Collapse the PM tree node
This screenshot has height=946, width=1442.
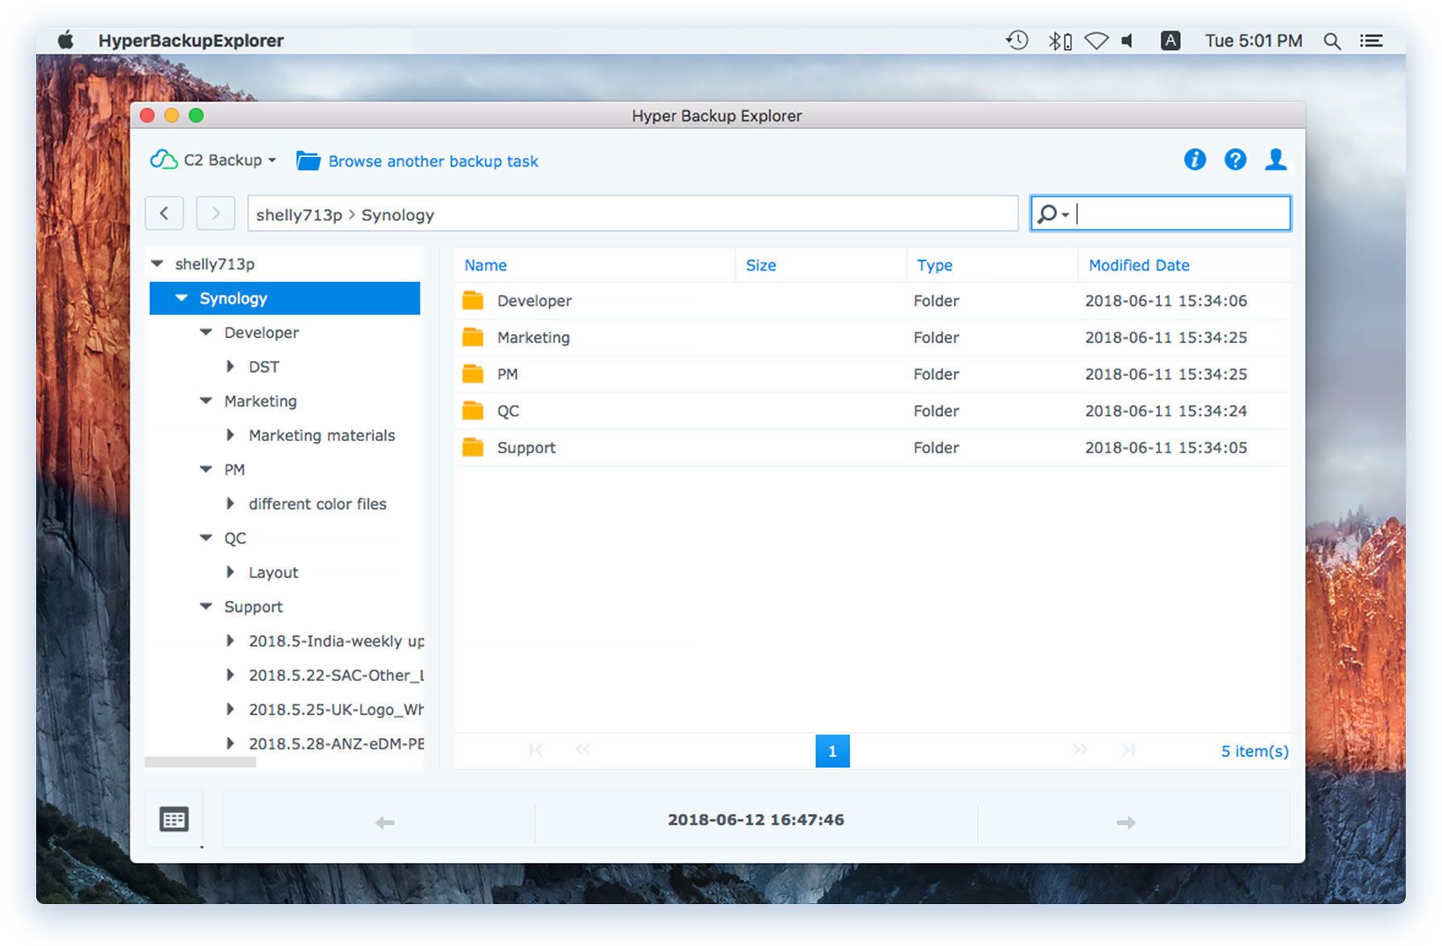206,469
